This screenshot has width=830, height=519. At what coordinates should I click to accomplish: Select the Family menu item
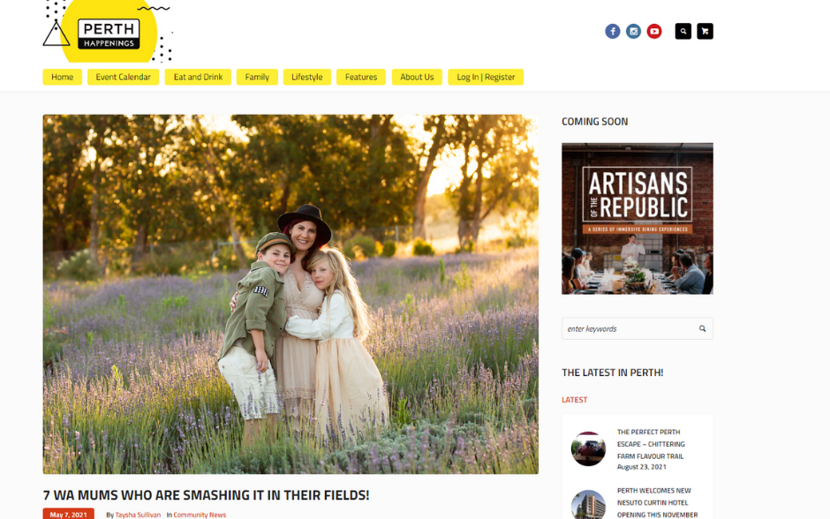click(257, 77)
